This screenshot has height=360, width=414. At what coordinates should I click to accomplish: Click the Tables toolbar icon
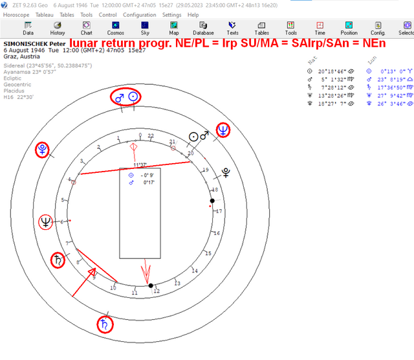click(261, 28)
